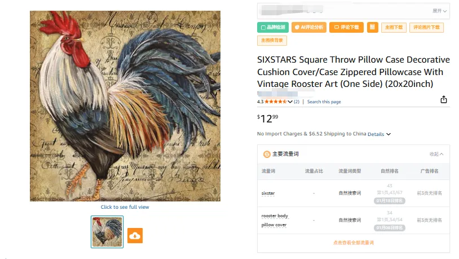Expand the top panel with 展开
The image size is (459, 259).
(439, 11)
